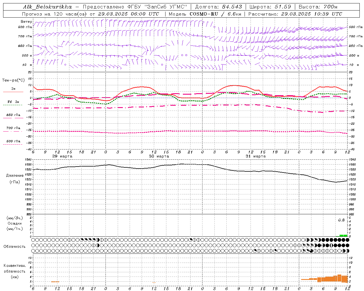The height and width of the screenshot is (291, 364).
Task: Click the orange convective bar on 29 марта
Action: click(x=55, y=282)
